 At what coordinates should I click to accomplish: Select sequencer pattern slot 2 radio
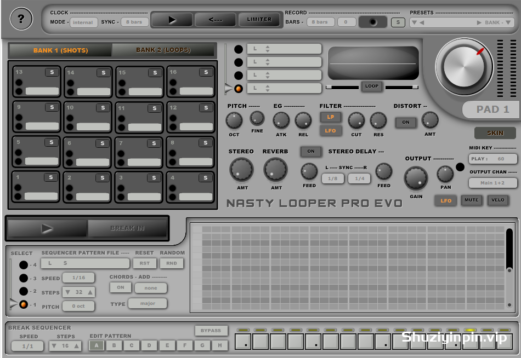(x=24, y=291)
